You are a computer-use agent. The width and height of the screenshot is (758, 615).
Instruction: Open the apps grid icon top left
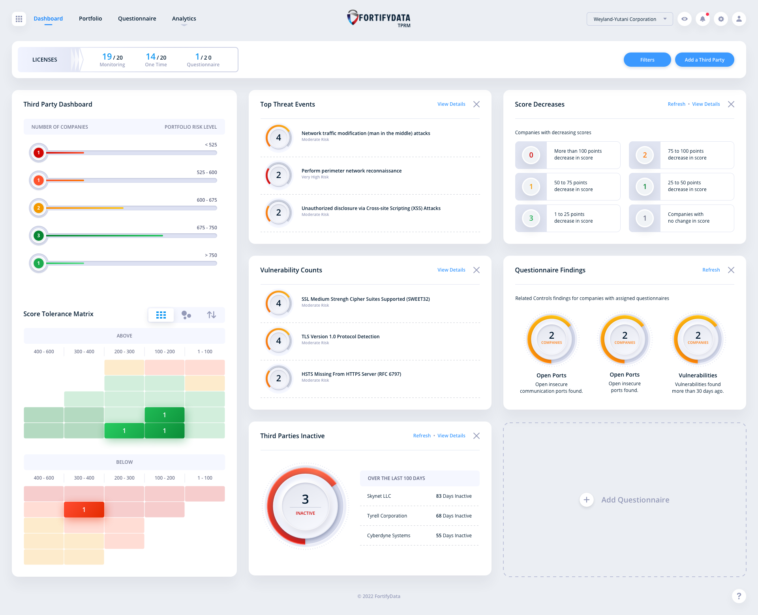(x=18, y=19)
